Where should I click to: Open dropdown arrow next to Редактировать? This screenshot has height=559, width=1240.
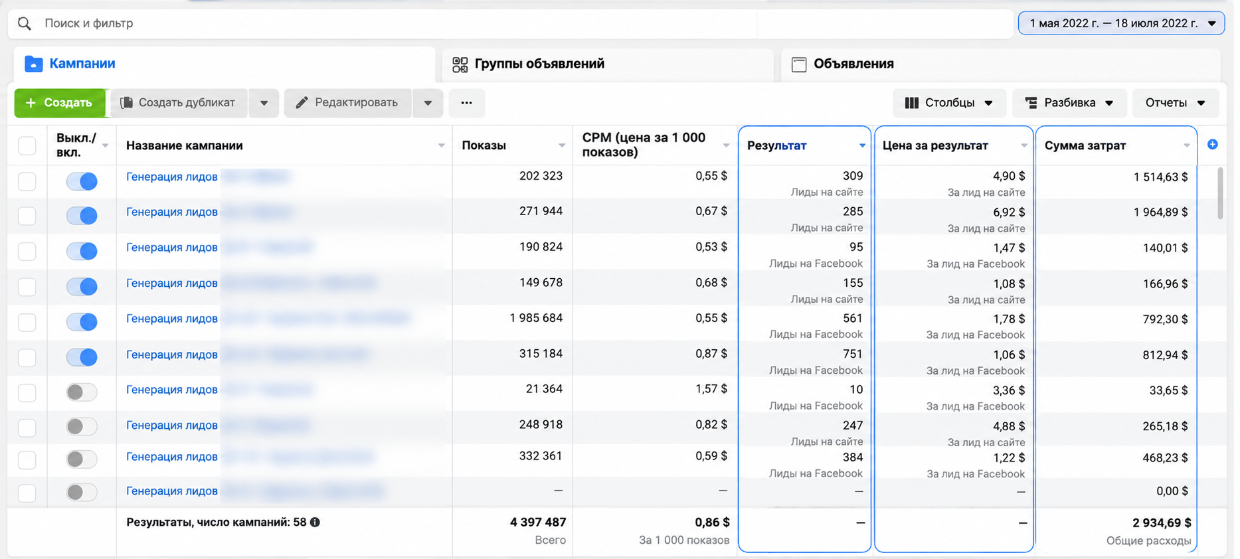pyautogui.click(x=428, y=103)
